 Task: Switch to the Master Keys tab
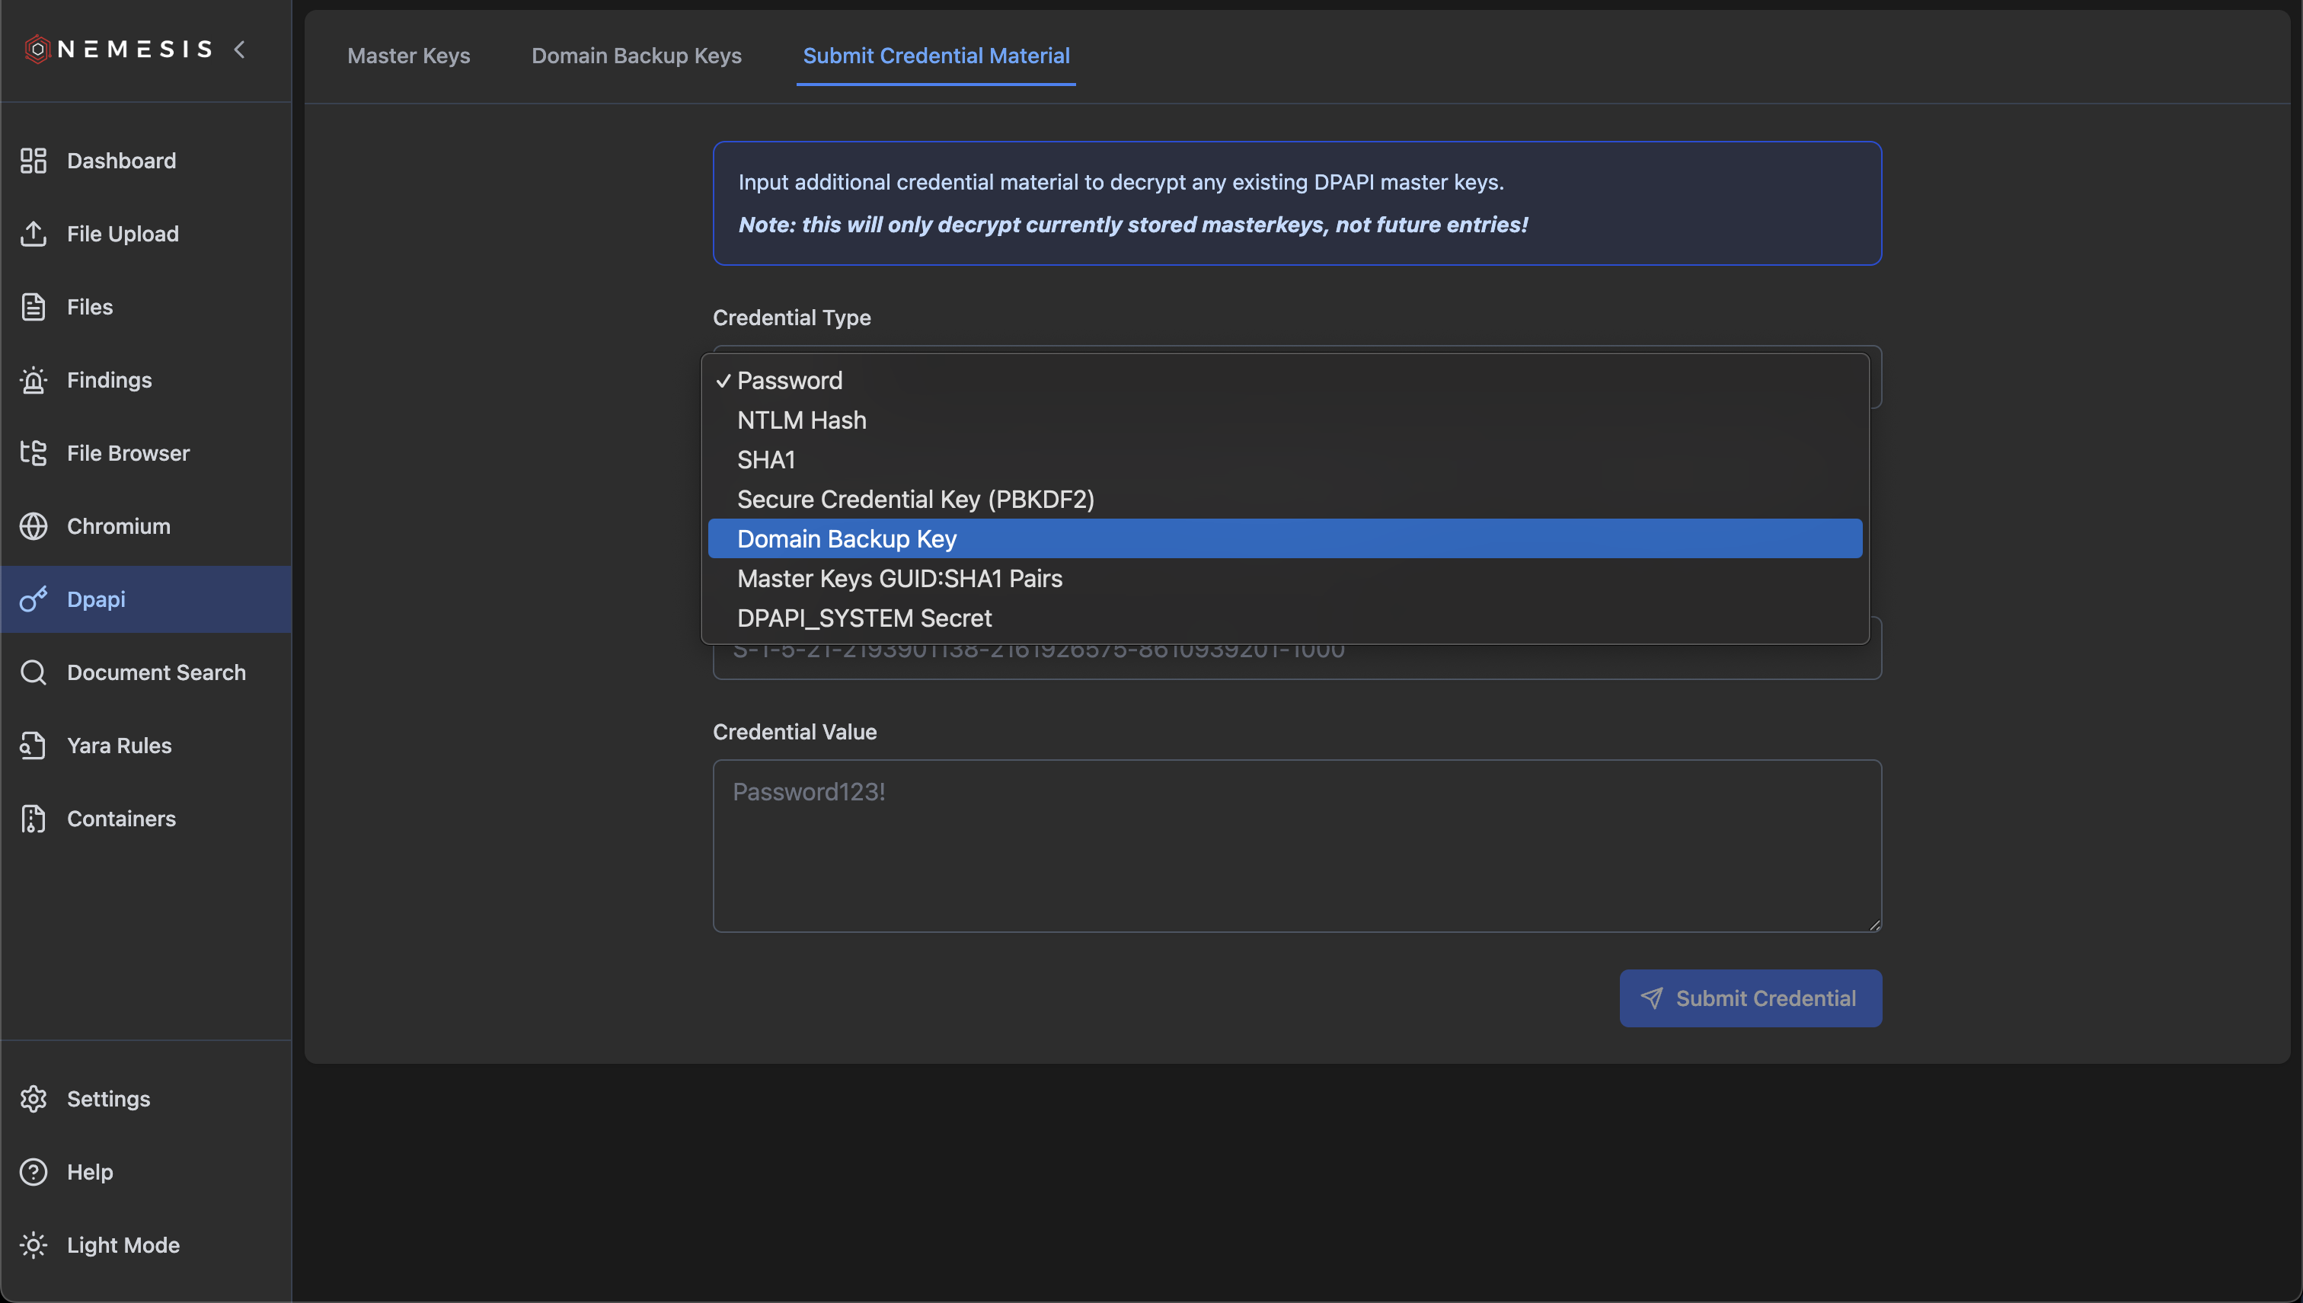(x=408, y=56)
